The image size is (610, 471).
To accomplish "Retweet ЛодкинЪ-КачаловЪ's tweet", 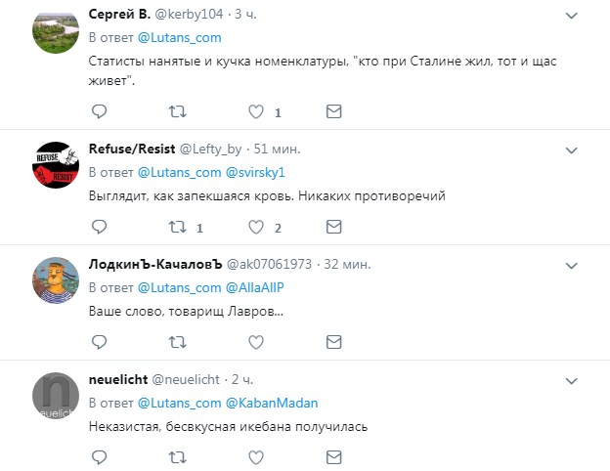I will (178, 342).
